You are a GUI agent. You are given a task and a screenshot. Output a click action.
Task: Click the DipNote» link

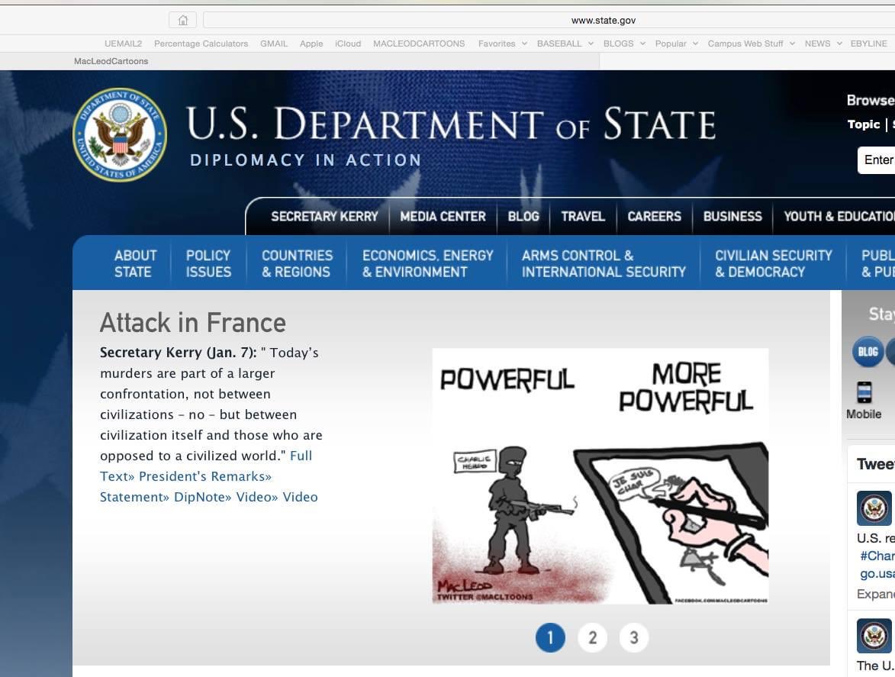coord(203,497)
